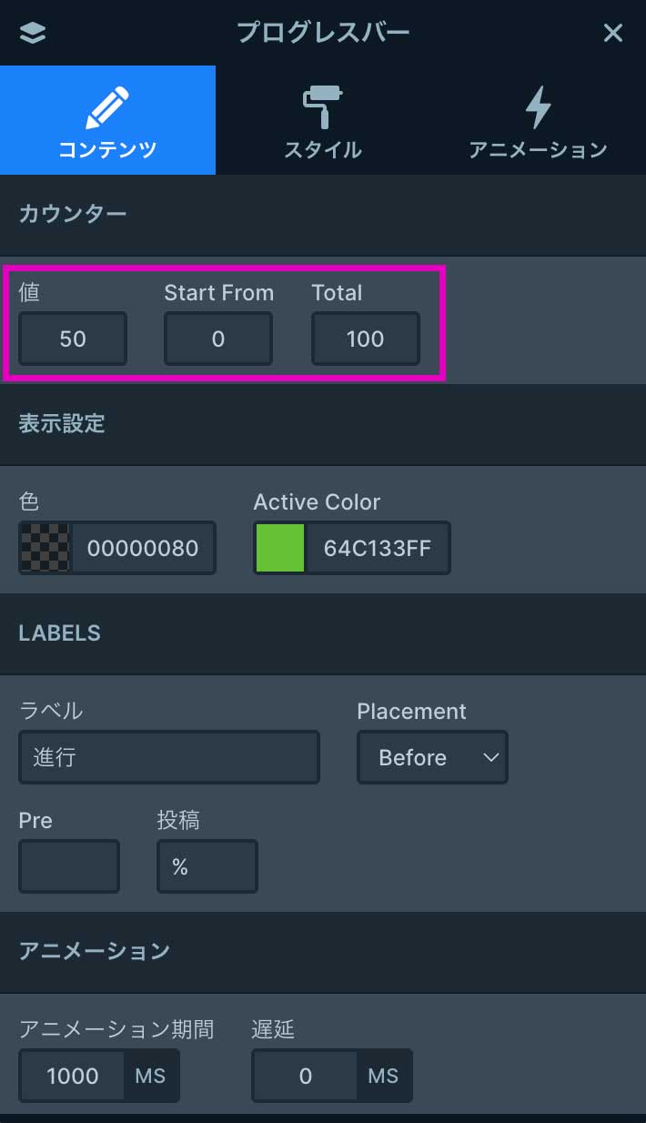Click the lightning bolt アニメーション icon
This screenshot has height=1123, width=646.
(x=538, y=108)
